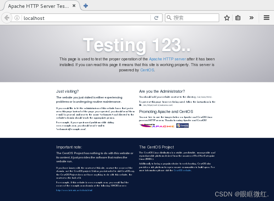Click The CentOS Project heading
The width and height of the screenshot is (274, 201).
156,147
